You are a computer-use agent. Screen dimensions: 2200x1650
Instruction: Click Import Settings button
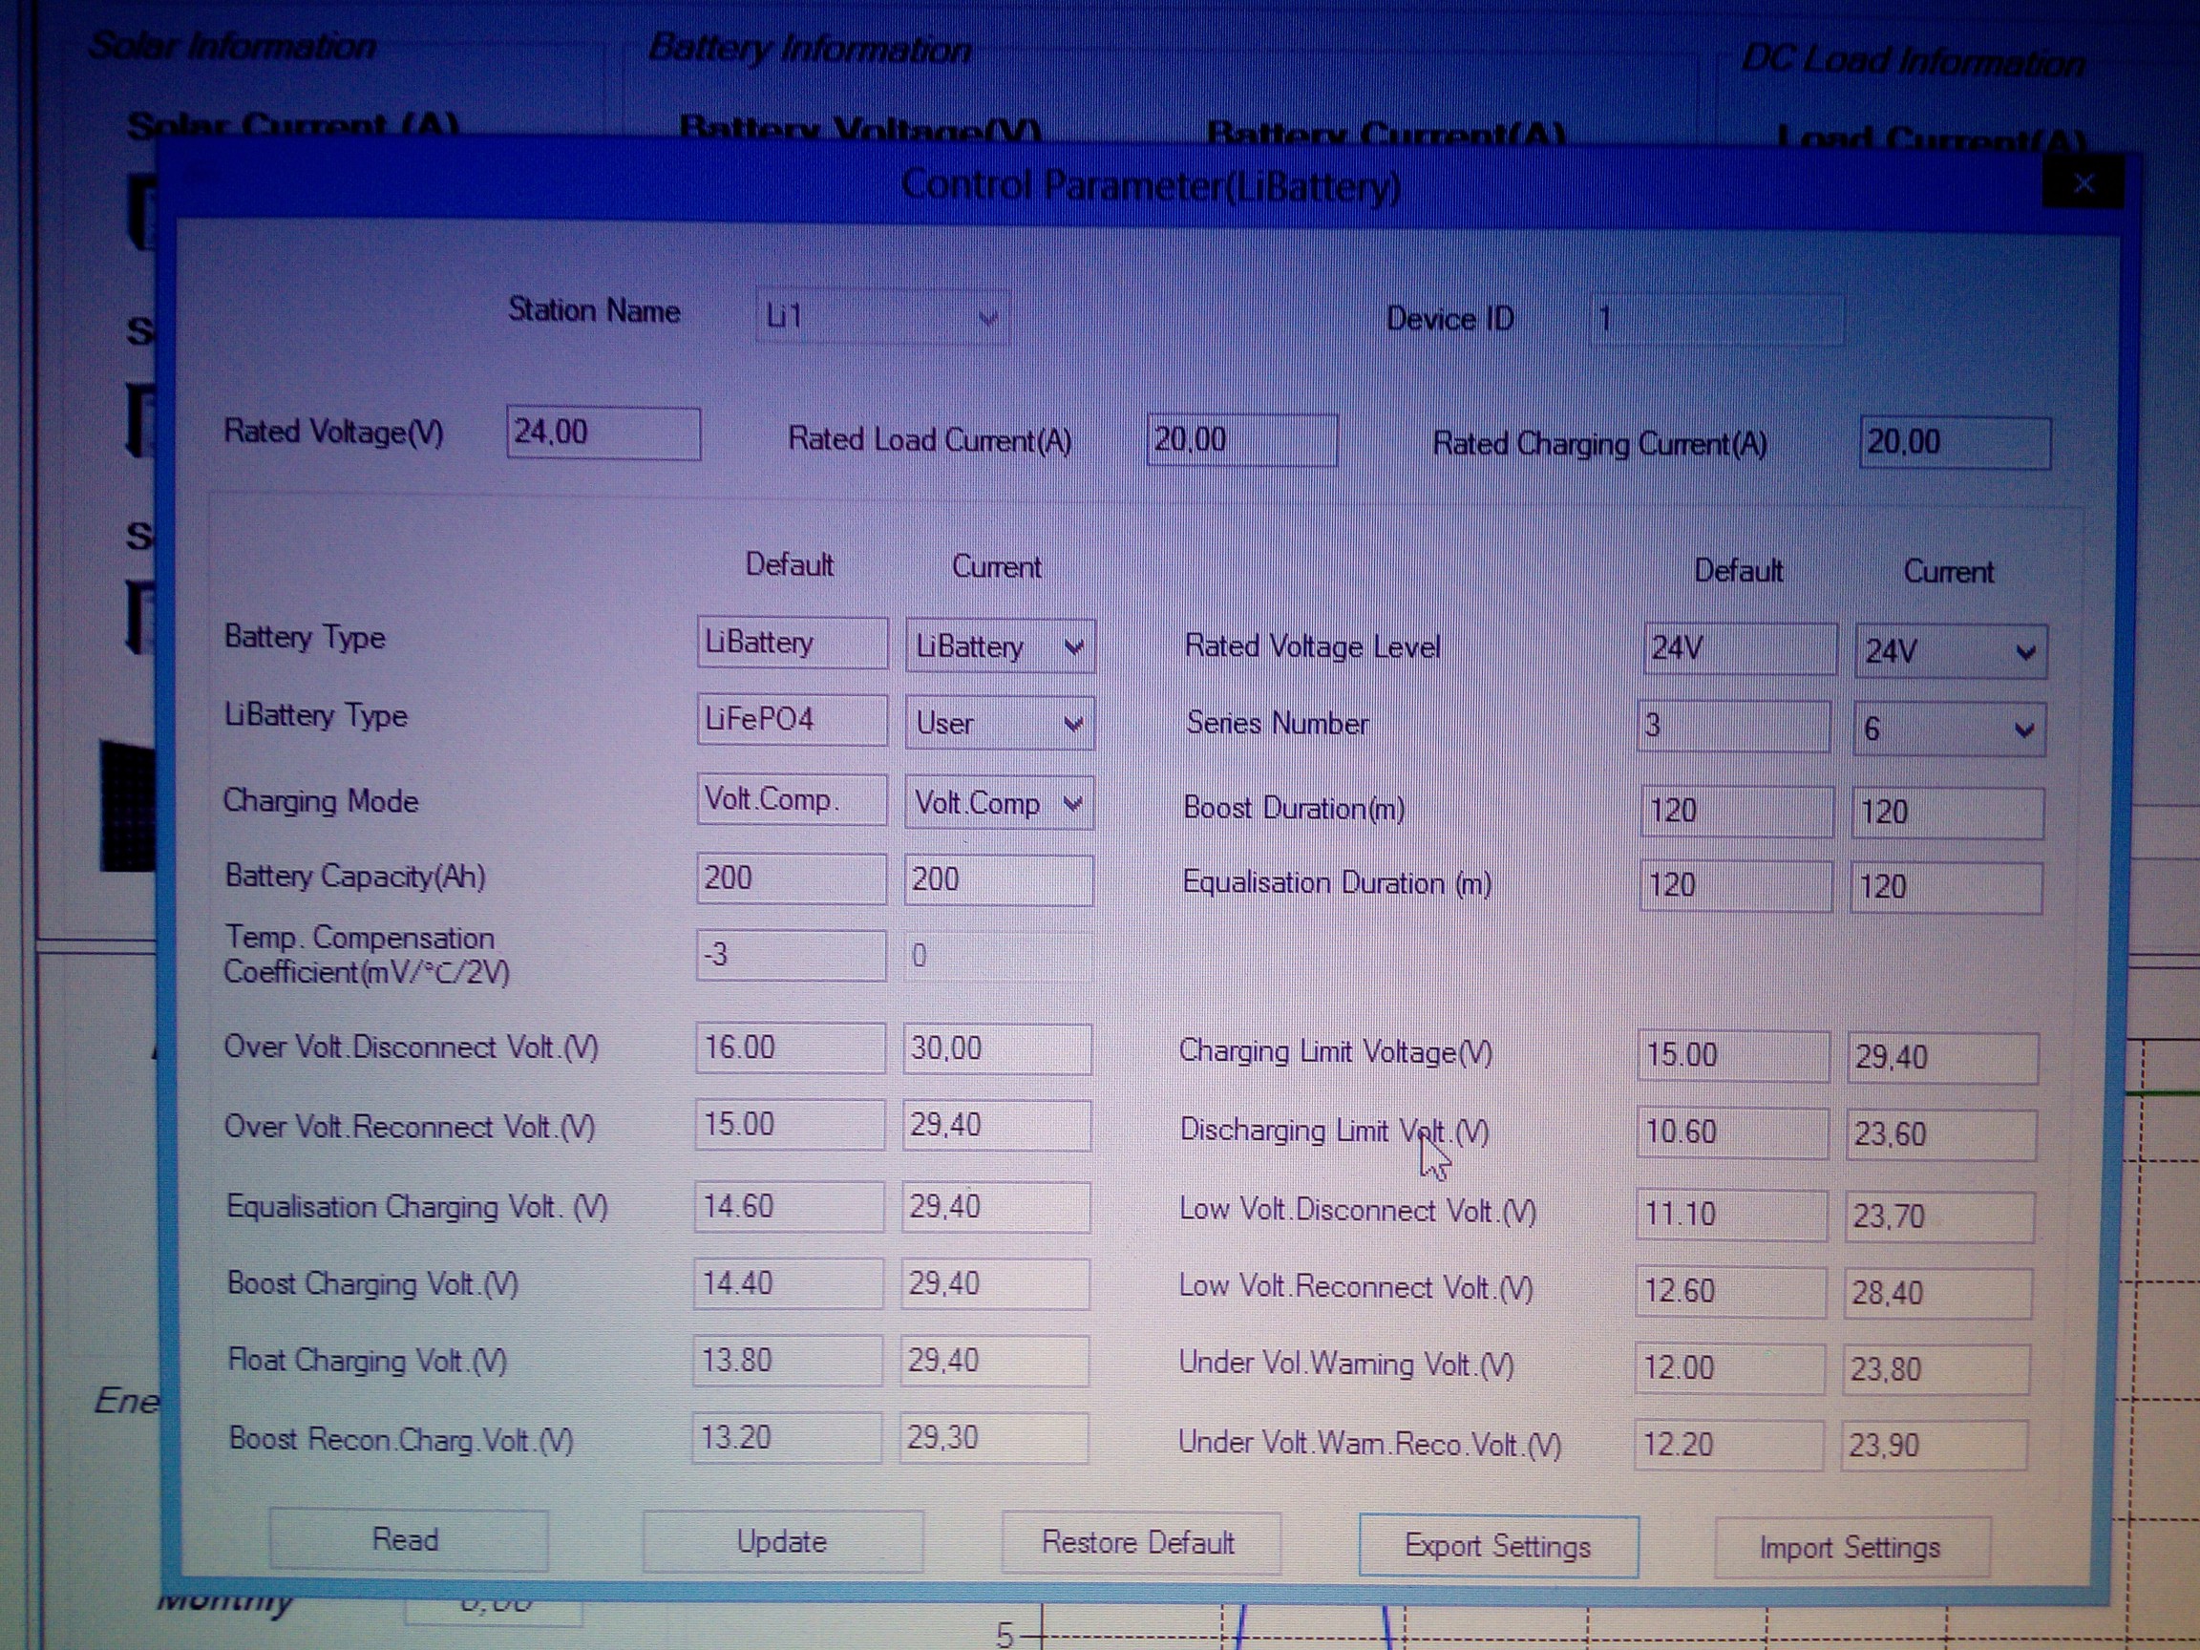pos(1850,1548)
